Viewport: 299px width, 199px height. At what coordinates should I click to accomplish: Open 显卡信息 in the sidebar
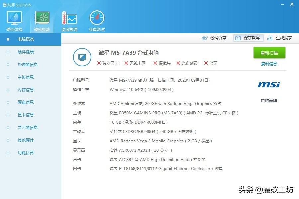[31, 115]
